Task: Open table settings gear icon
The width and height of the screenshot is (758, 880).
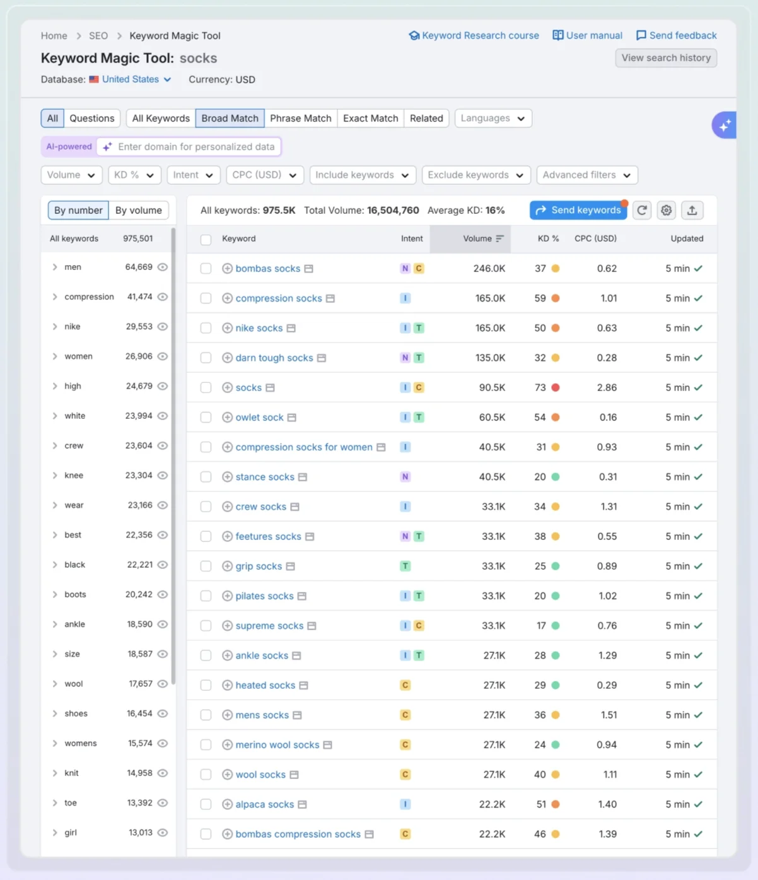Action: (x=667, y=211)
